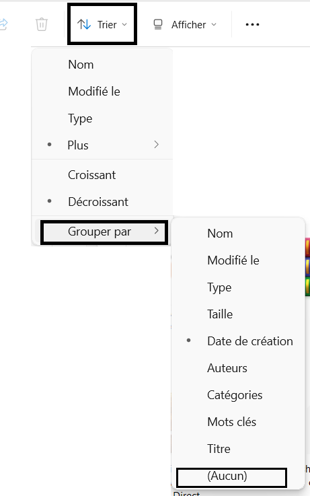Open the three-dot more options menu

[x=252, y=24]
